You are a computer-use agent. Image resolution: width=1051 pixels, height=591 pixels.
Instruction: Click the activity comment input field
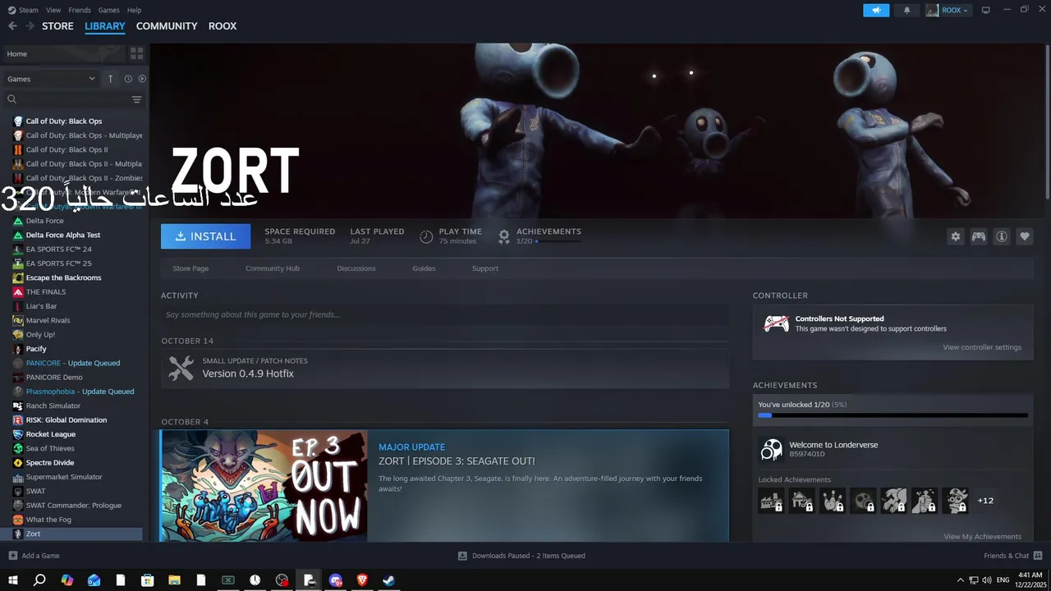pos(445,314)
